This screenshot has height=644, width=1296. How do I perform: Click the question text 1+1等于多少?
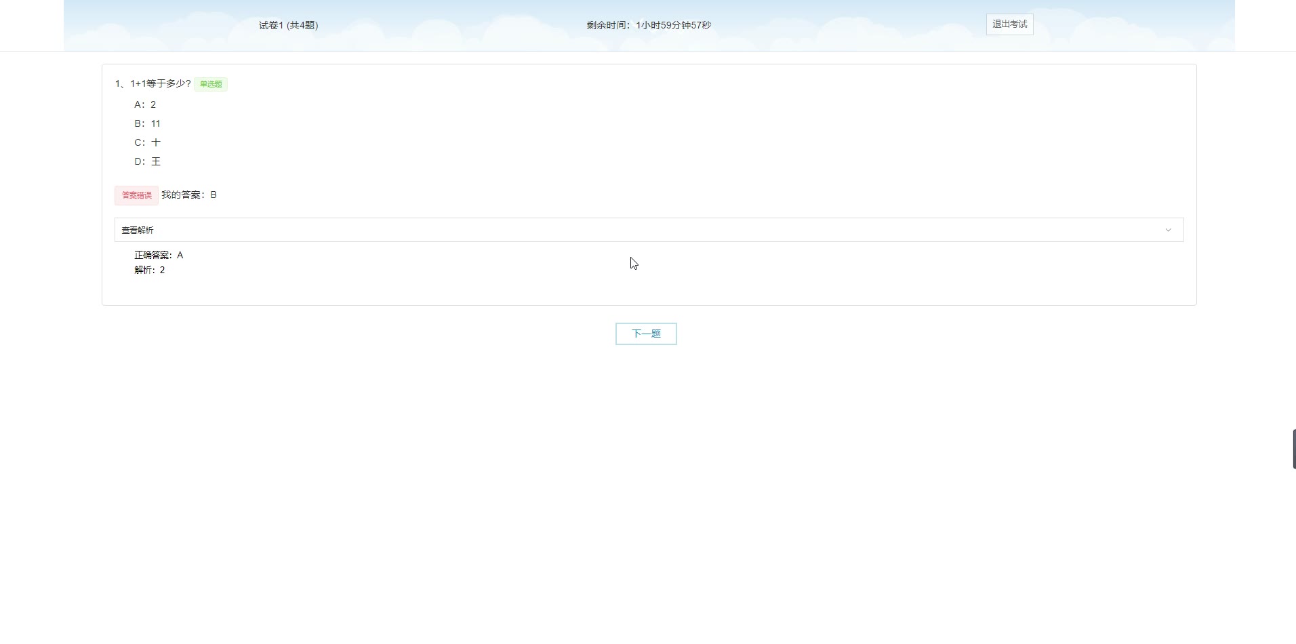(153, 83)
